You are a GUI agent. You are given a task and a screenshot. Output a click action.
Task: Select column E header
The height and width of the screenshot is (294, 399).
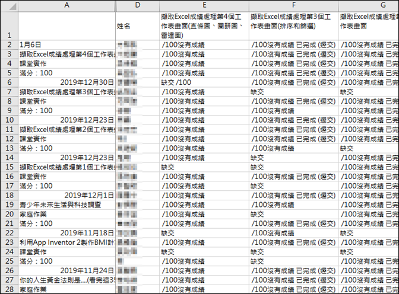click(204, 5)
